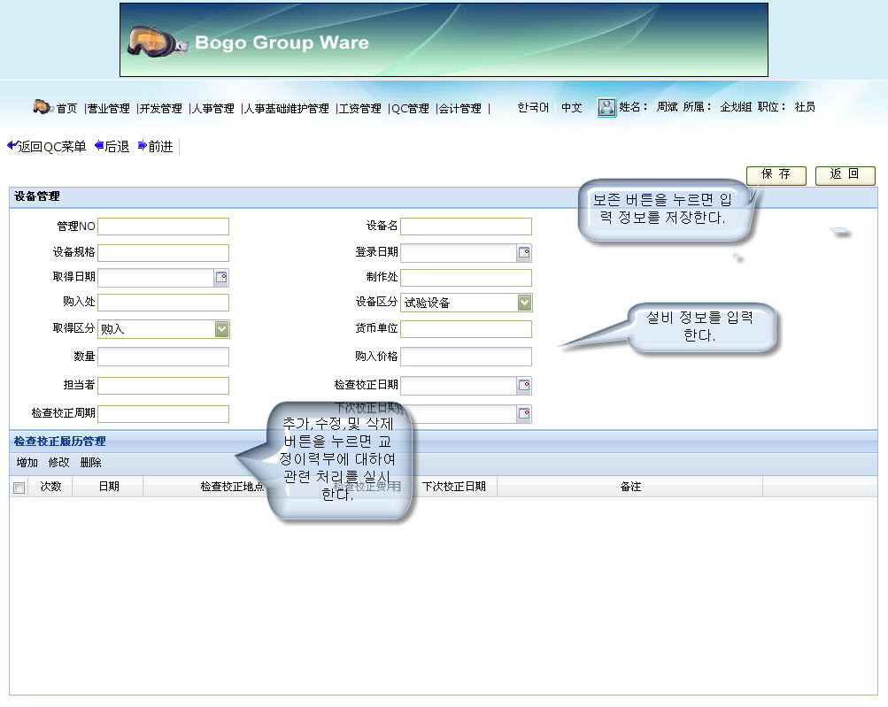The height and width of the screenshot is (707, 888).
Task: Toggle the select-all checkbox in table header
Action: tap(19, 488)
